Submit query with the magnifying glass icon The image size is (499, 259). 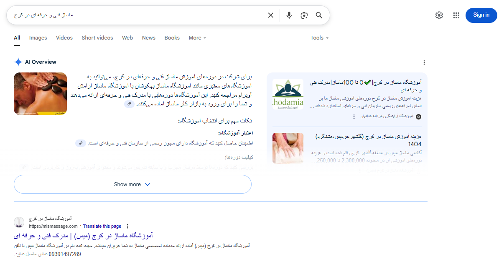pyautogui.click(x=319, y=15)
